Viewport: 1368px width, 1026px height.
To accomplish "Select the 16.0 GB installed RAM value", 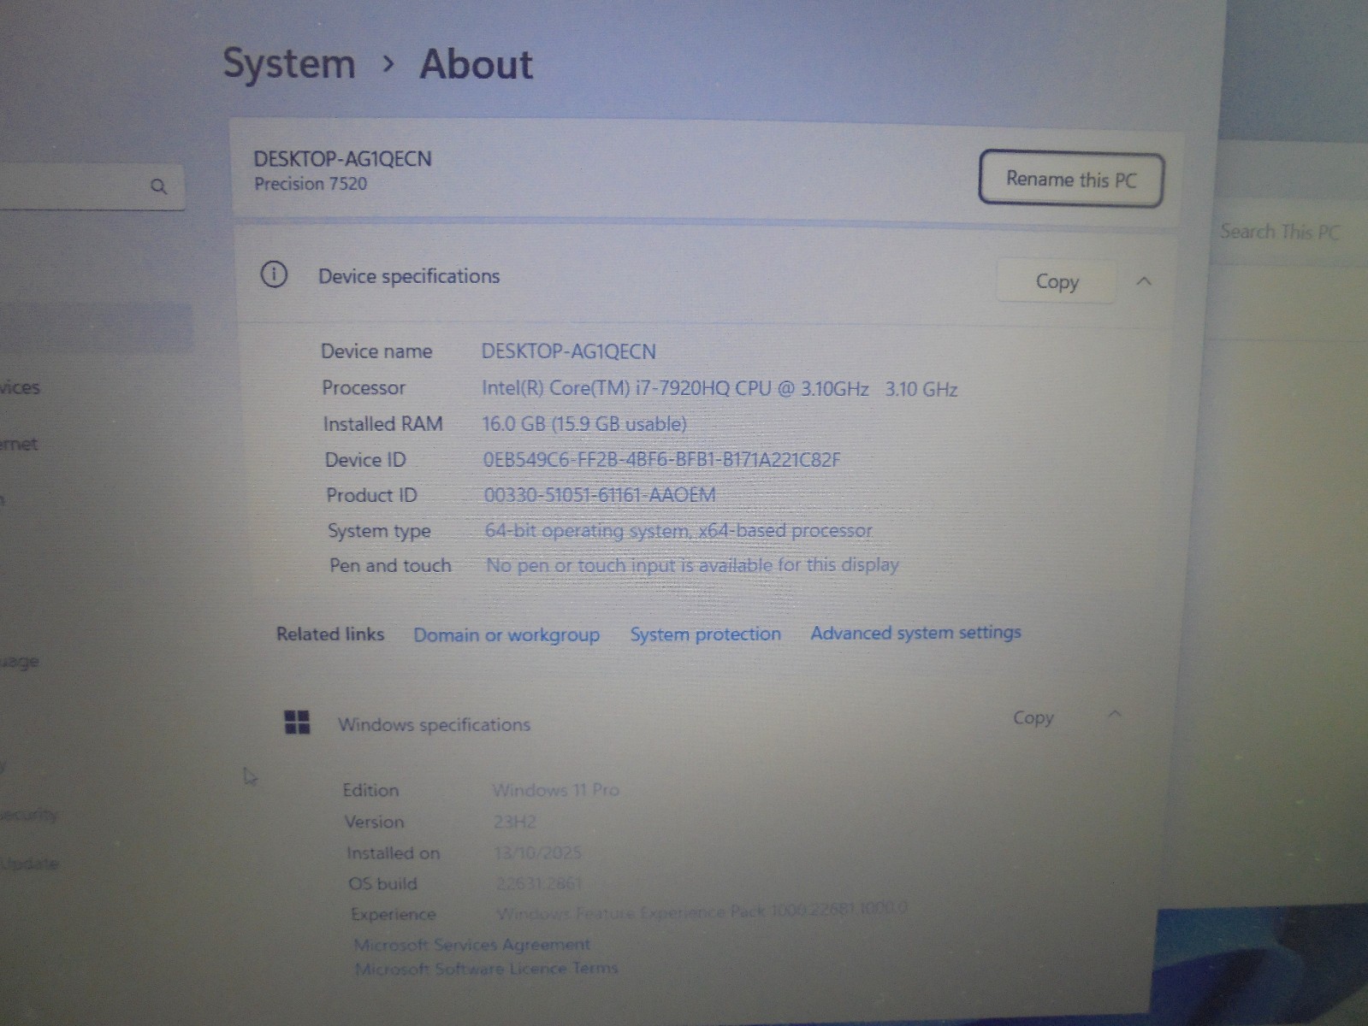I will (585, 424).
